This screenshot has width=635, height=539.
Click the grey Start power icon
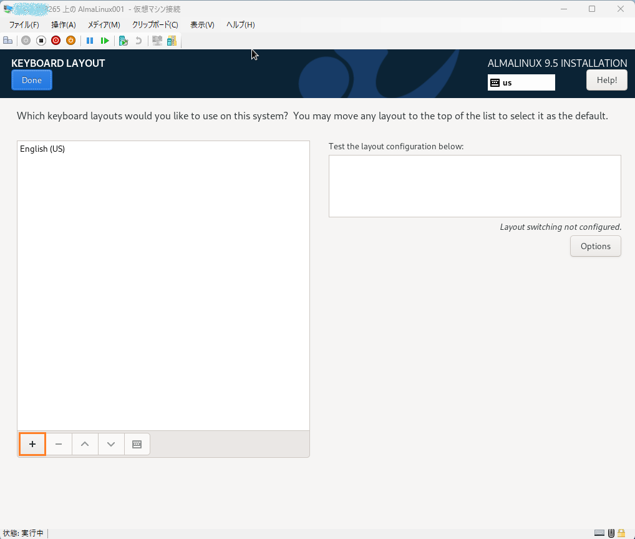pos(26,41)
